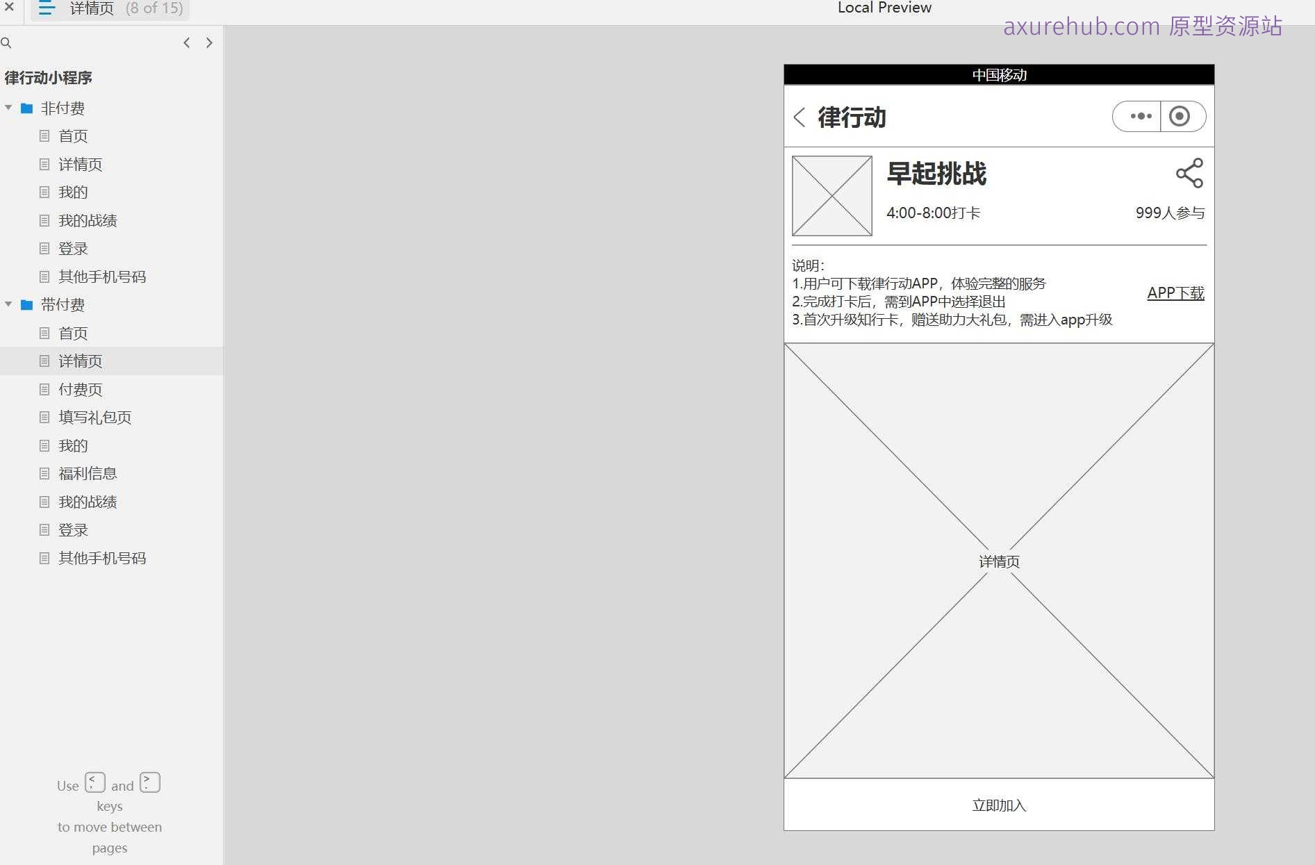The height and width of the screenshot is (865, 1315).
Task: Open 我的 page under 带付费
Action: click(x=73, y=446)
